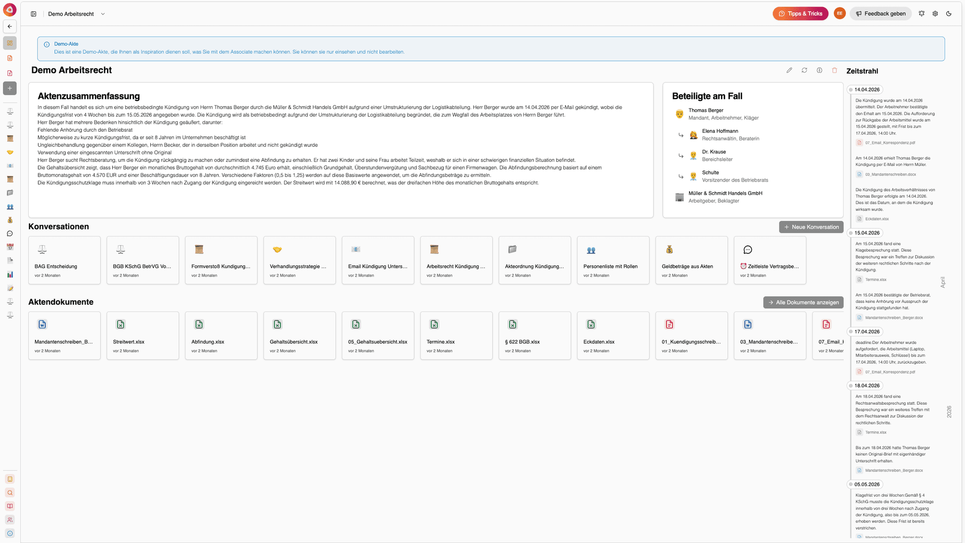Click the red upload file icon in sidebar
The height and width of the screenshot is (543, 965).
click(x=10, y=73)
